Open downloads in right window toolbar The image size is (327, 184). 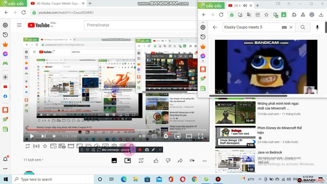321,15
